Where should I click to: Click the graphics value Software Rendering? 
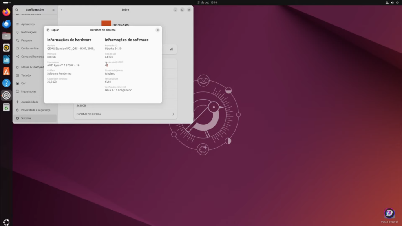59,73
